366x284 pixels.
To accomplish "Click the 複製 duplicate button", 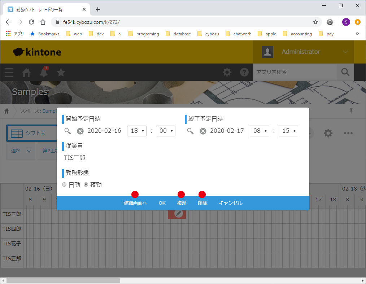I will coord(182,203).
